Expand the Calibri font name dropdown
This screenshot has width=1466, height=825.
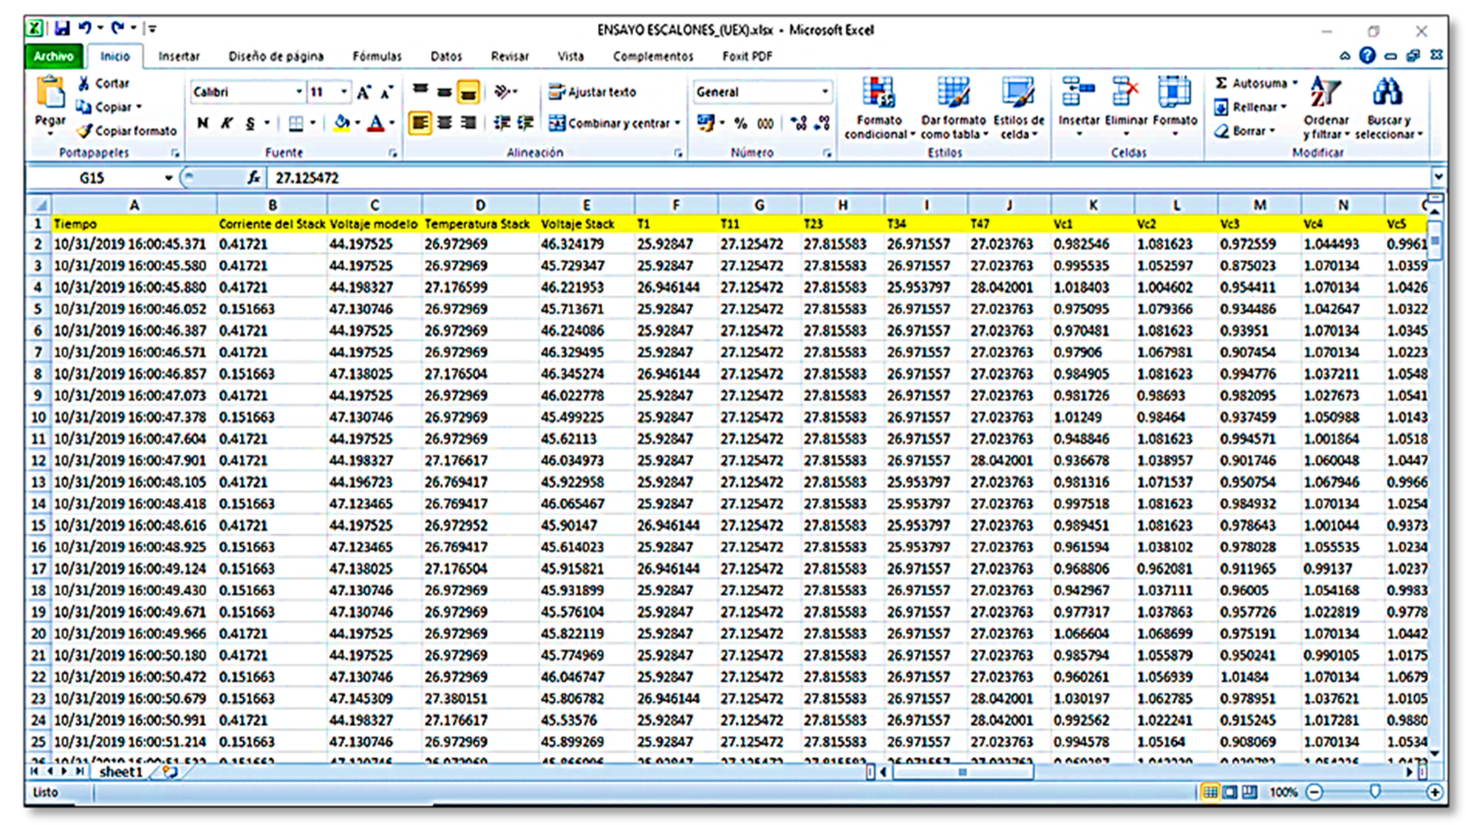coord(298,92)
